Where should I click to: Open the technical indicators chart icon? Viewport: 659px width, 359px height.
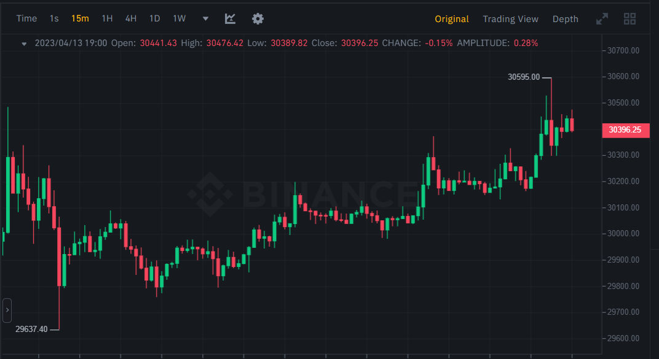(x=230, y=18)
